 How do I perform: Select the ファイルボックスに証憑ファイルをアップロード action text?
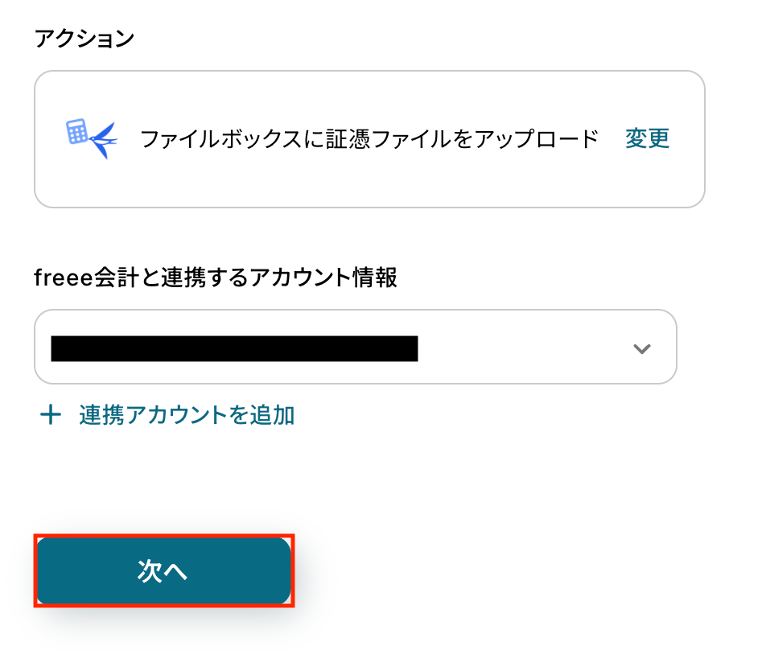(x=369, y=139)
